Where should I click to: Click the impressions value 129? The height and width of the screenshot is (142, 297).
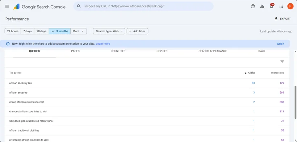tap(282, 83)
